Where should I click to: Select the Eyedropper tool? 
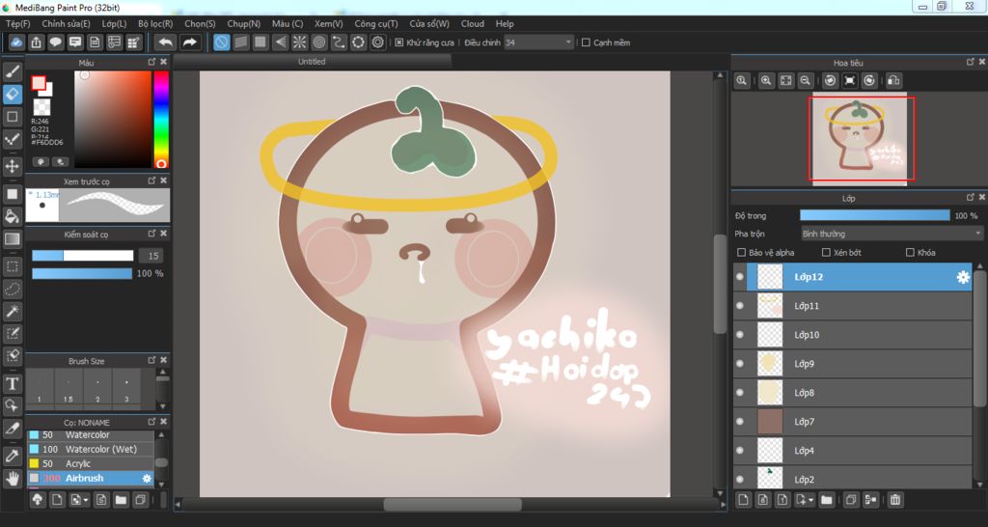tap(13, 456)
